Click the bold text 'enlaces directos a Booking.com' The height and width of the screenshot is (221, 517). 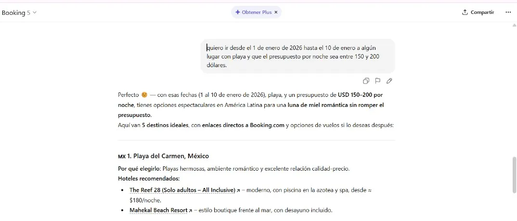[243, 125]
